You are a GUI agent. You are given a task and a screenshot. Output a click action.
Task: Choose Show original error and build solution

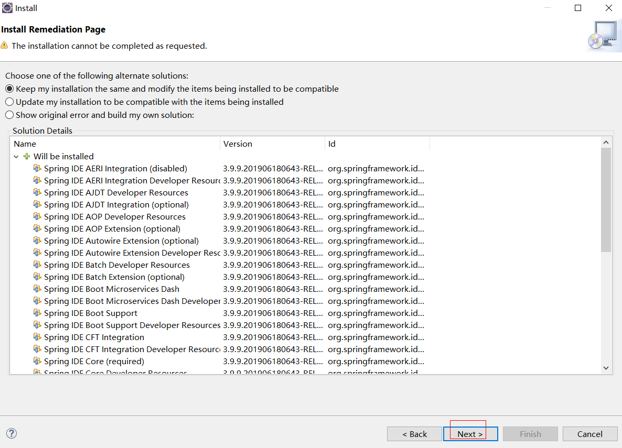point(9,115)
